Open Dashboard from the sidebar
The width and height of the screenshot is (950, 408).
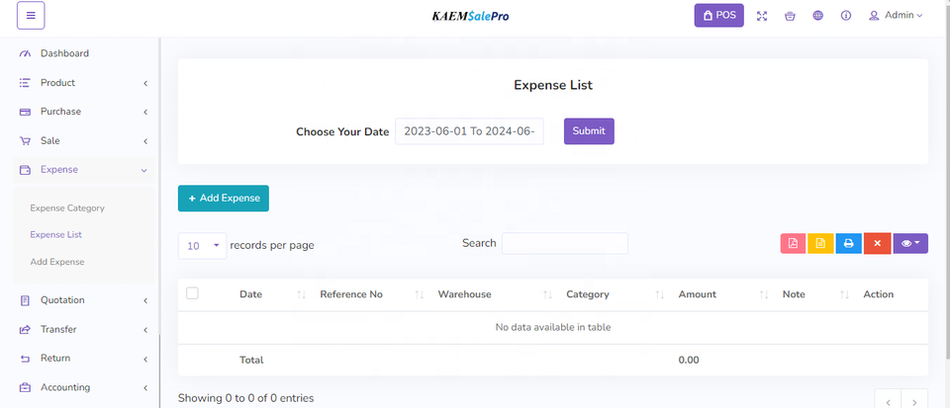[64, 53]
